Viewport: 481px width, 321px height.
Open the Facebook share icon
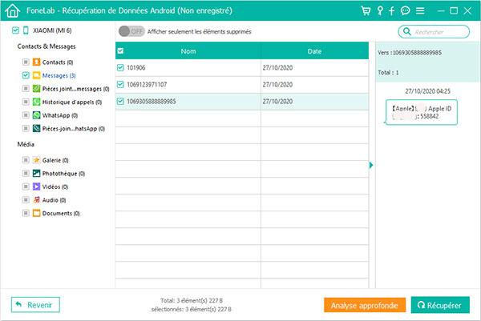coord(392,11)
